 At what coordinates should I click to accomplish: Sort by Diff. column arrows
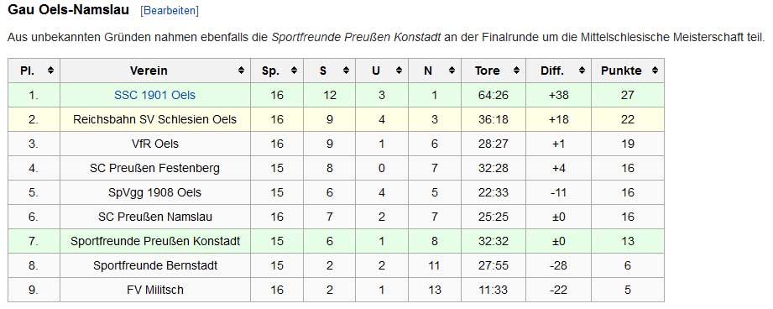click(x=582, y=71)
